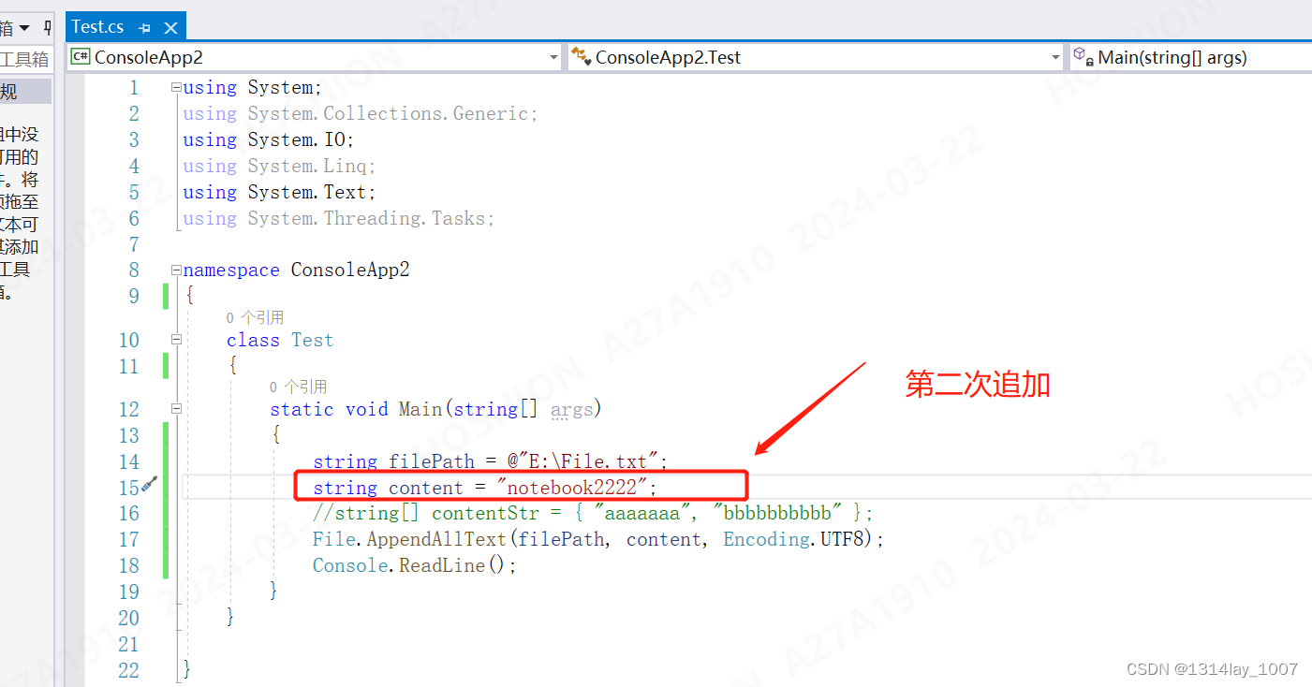Click the commented contentStr line 16
This screenshot has width=1312, height=687.
coord(593,514)
